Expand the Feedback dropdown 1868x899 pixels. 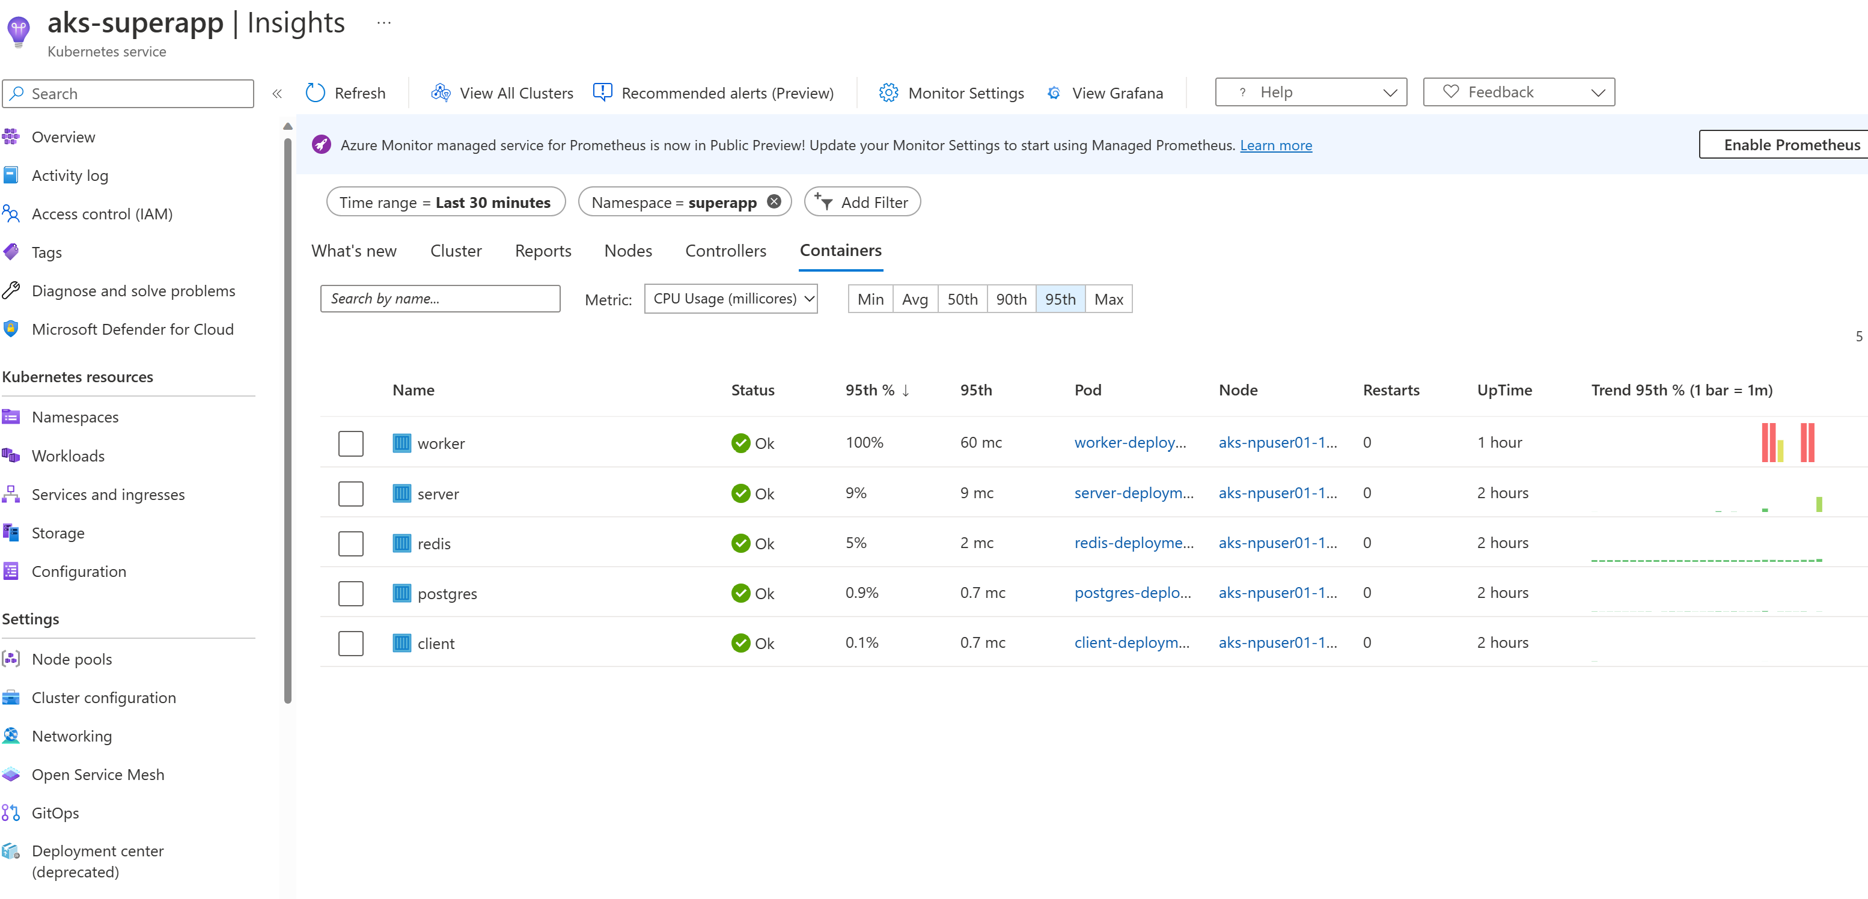[x=1518, y=92]
